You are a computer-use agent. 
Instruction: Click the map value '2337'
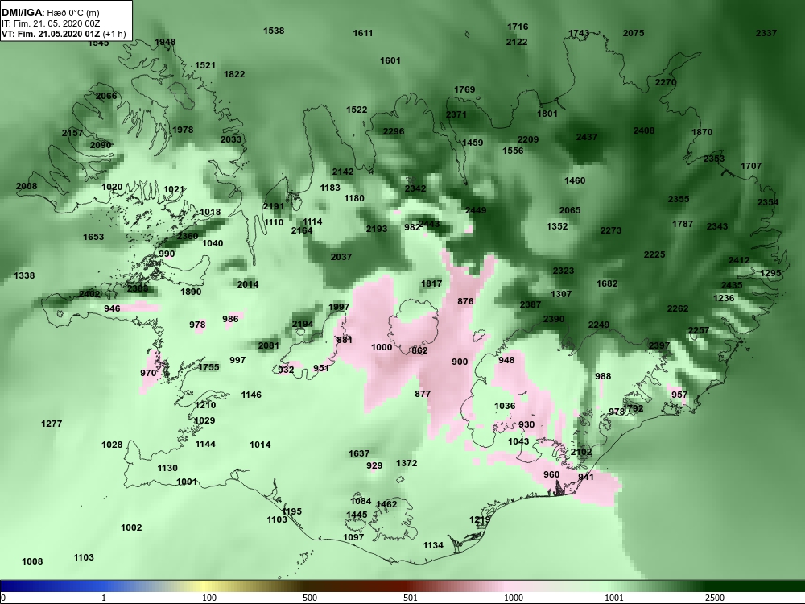click(x=766, y=33)
